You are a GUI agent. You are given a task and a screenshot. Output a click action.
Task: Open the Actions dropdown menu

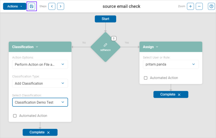click(x=15, y=6)
